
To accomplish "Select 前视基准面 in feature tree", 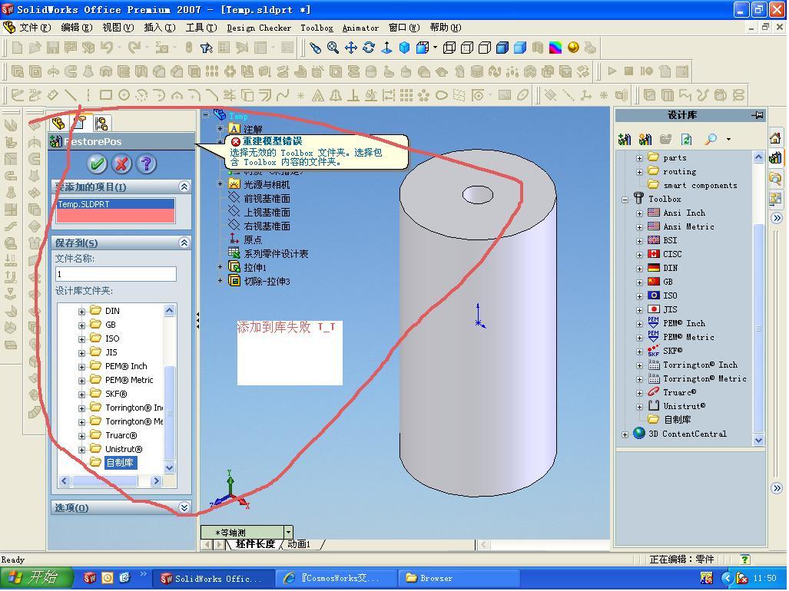I will point(267,199).
